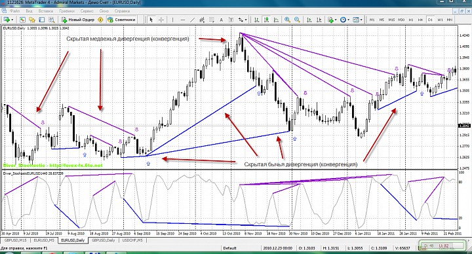Toggle chart auto scroll icon
The height and width of the screenshot is (254, 472).
click(x=309, y=20)
